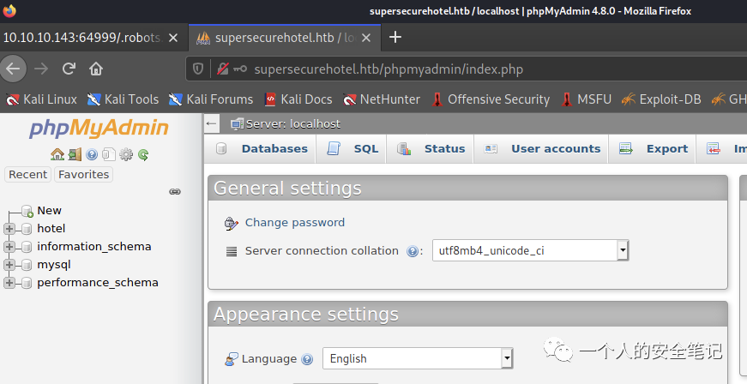Viewport: 747px width, 384px height.
Task: Open the Export tab
Action: point(653,149)
